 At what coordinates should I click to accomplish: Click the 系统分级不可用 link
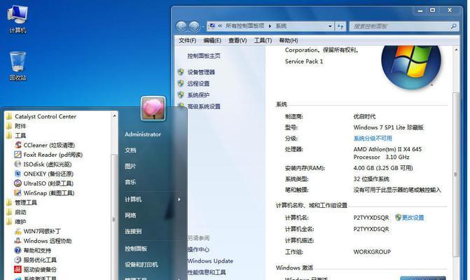(x=373, y=139)
